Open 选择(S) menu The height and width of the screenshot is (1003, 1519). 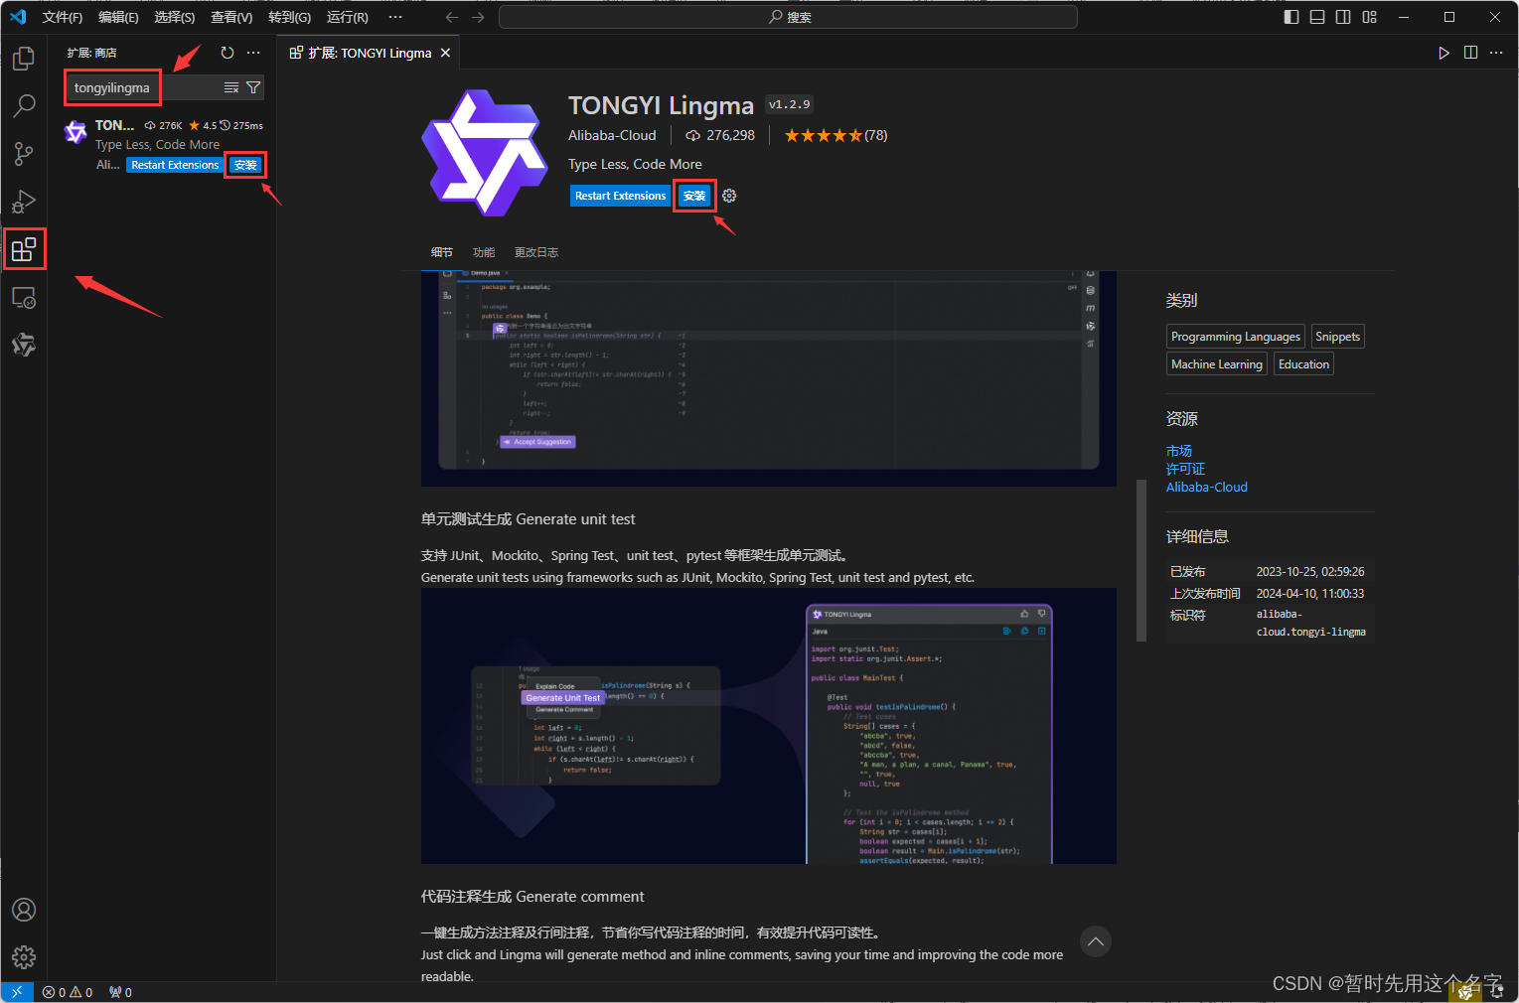pos(175,17)
